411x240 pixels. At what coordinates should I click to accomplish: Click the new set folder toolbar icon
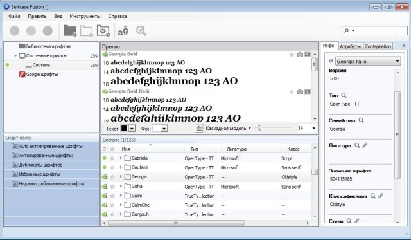tap(87, 31)
